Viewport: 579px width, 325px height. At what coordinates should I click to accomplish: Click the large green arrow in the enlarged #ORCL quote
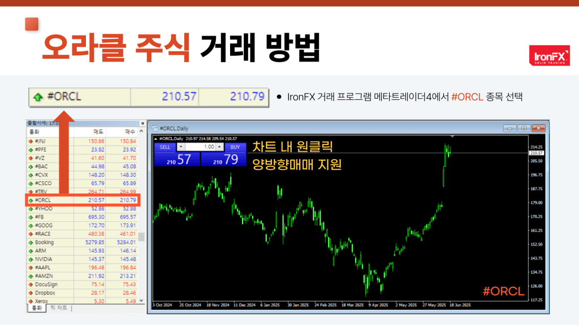point(38,97)
